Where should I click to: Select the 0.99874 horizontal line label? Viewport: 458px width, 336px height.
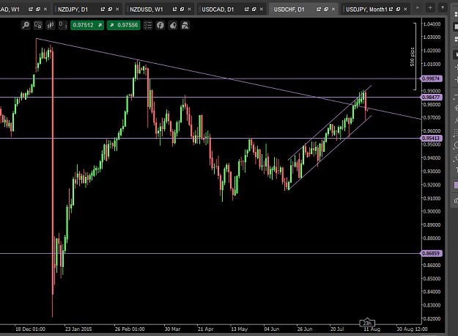431,78
